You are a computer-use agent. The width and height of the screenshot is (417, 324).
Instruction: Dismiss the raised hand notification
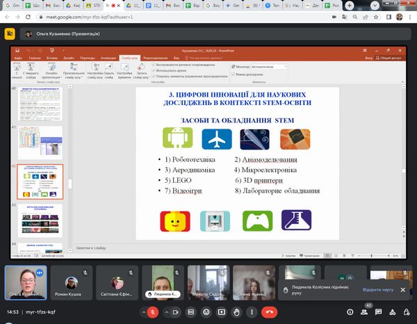[x=402, y=289]
